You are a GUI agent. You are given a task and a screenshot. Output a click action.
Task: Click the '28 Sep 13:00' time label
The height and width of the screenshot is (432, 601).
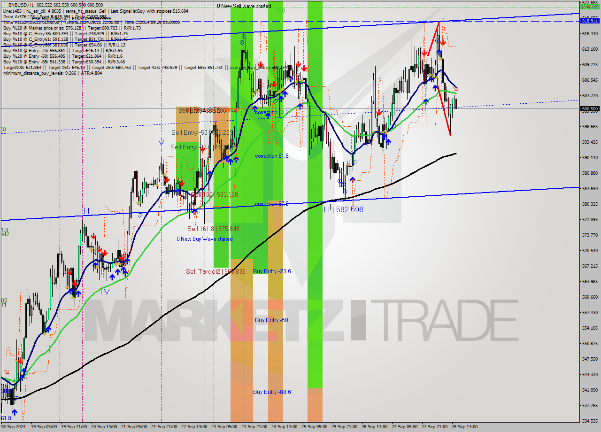pyautogui.click(x=464, y=427)
